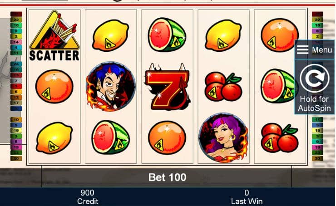Screen dimensions: 336x206
Task: Click the orange on the fifth reel
Action: point(279,35)
